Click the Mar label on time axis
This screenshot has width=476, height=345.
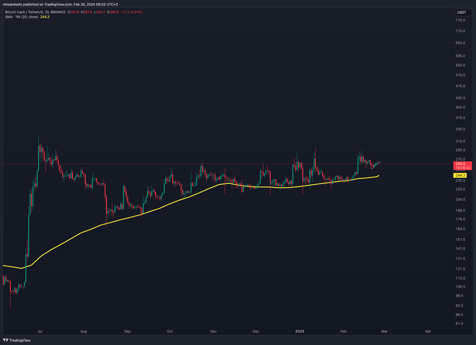point(384,331)
